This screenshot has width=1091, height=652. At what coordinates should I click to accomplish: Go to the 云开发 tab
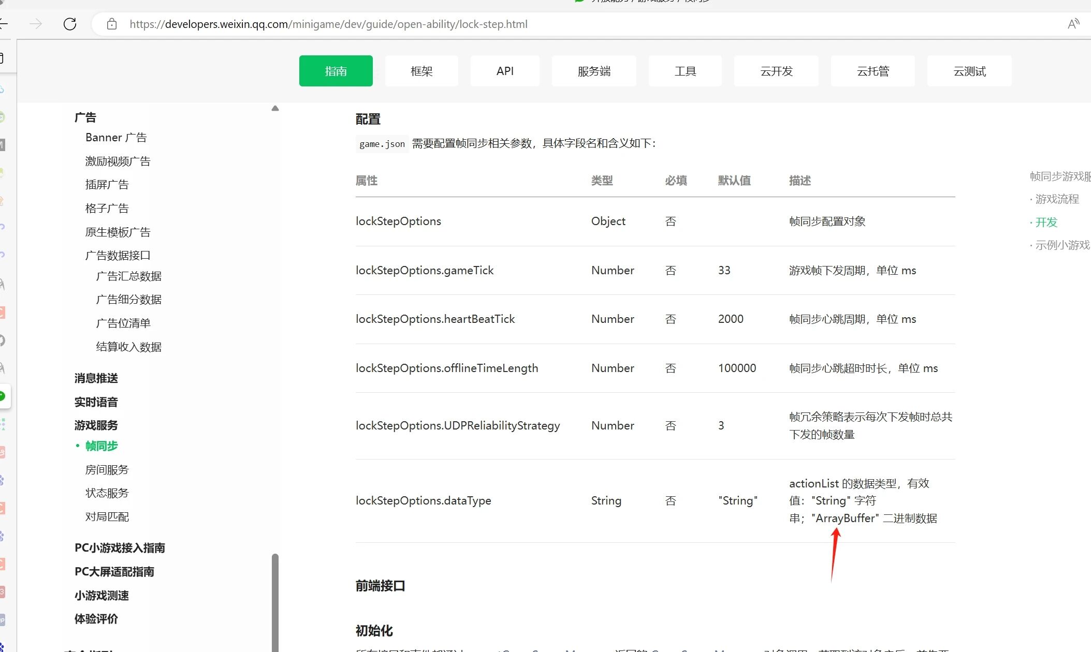coord(776,71)
